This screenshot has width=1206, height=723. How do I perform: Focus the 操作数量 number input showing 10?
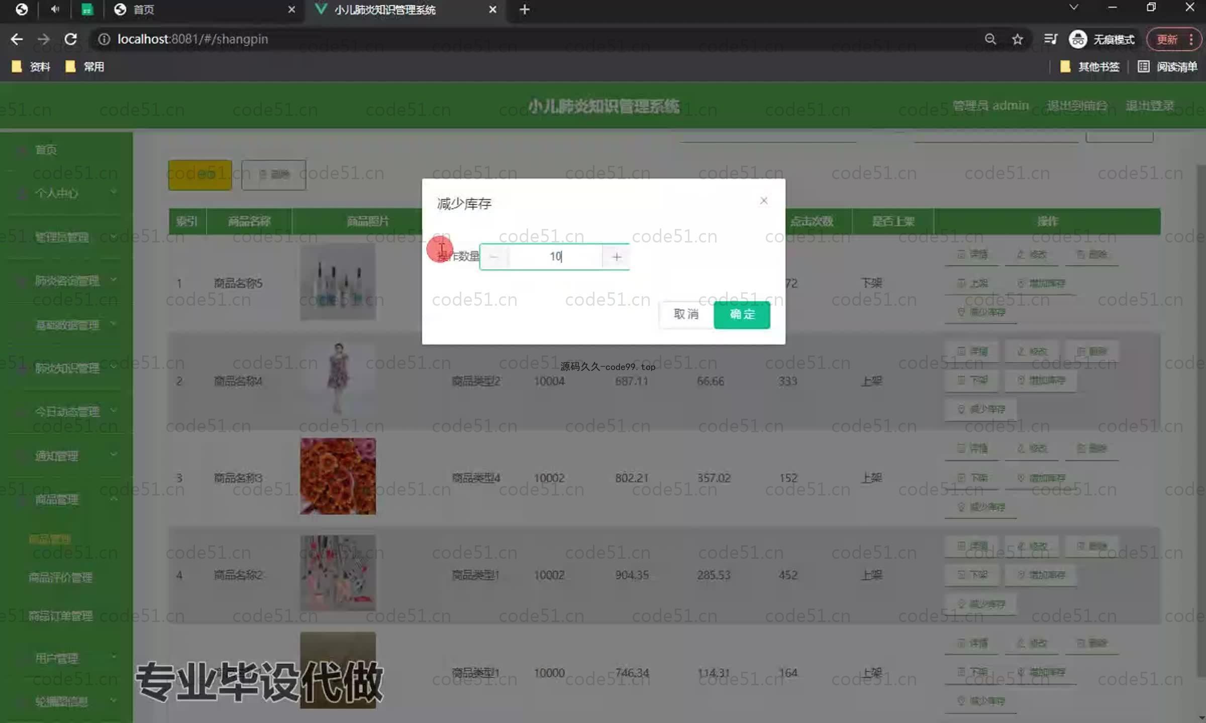(x=555, y=257)
